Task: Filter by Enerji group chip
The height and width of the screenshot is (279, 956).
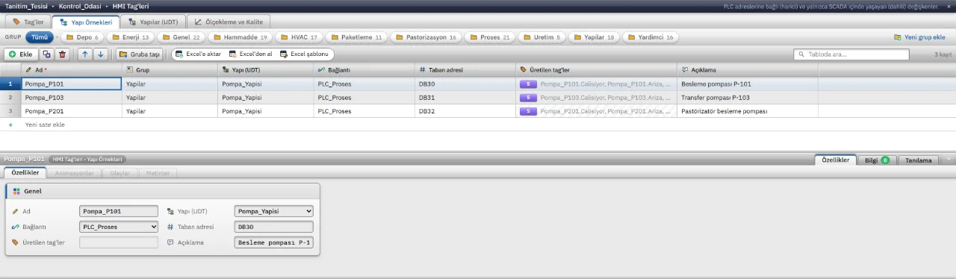Action: [130, 37]
